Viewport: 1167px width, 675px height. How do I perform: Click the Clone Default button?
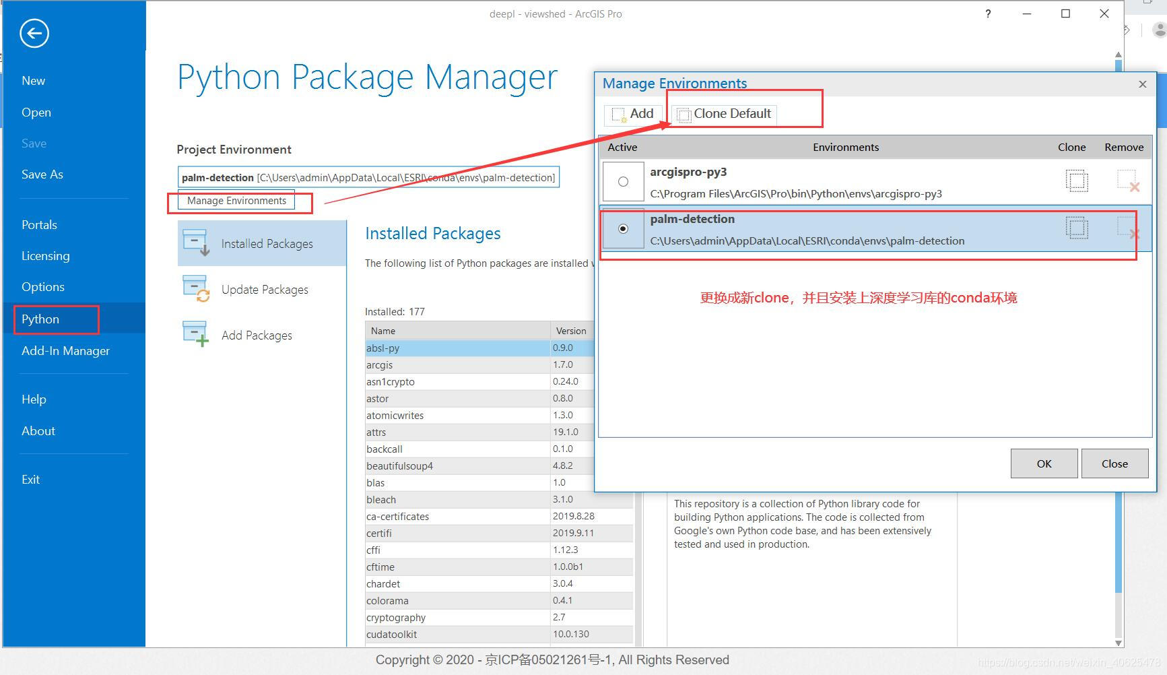point(724,115)
